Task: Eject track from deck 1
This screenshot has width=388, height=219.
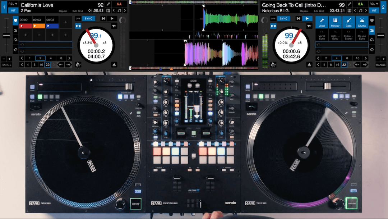Action: [114, 65]
